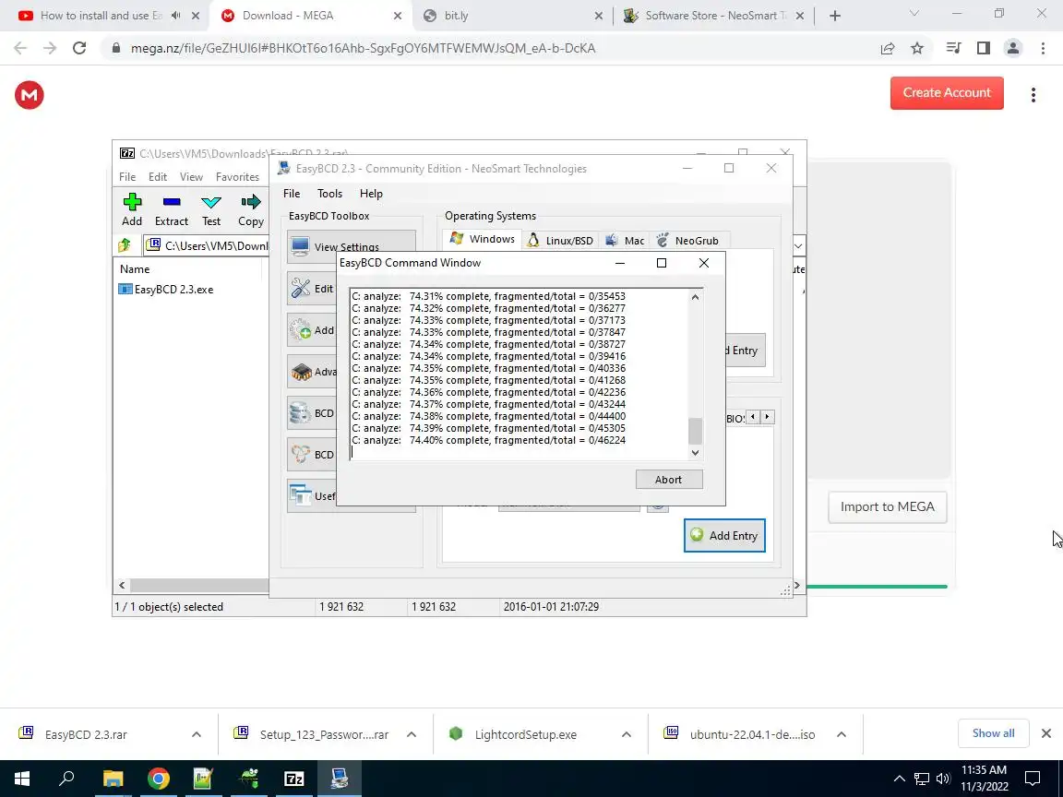Open EasyBCD Tools menu
Screen dimensions: 1063x797
point(329,193)
